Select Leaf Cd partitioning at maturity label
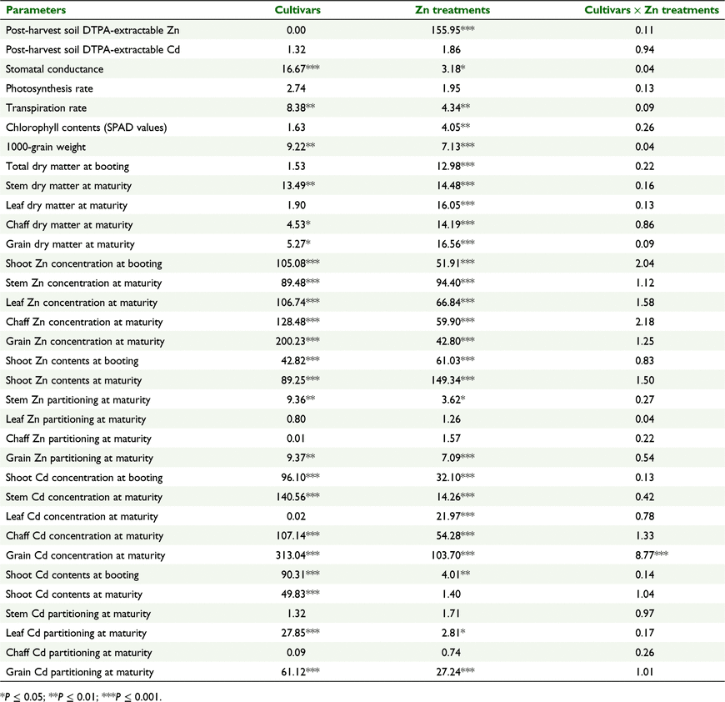This screenshot has width=725, height=702. coord(76,633)
